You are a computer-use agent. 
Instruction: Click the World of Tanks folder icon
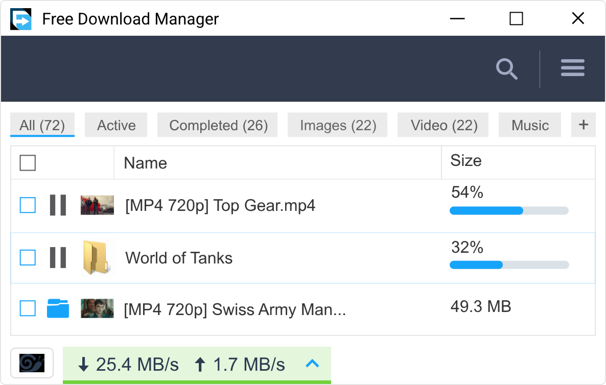point(96,257)
